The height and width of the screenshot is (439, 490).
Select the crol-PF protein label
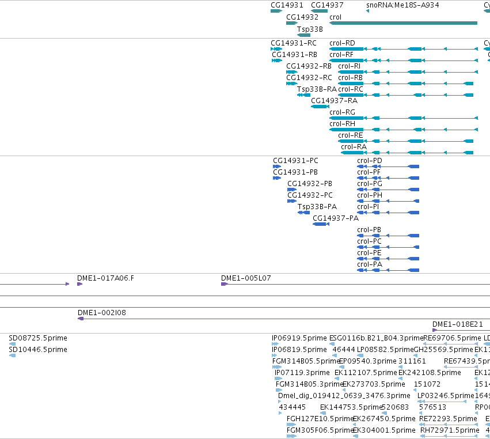click(x=369, y=172)
